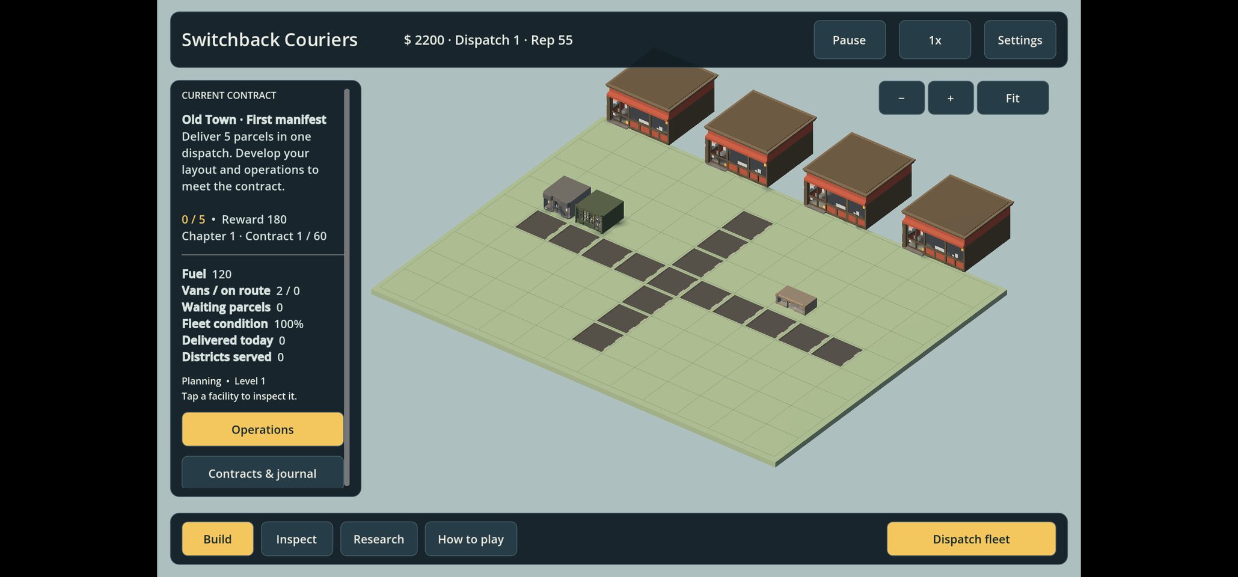Open the Settings menu
1238x577 pixels.
point(1020,40)
